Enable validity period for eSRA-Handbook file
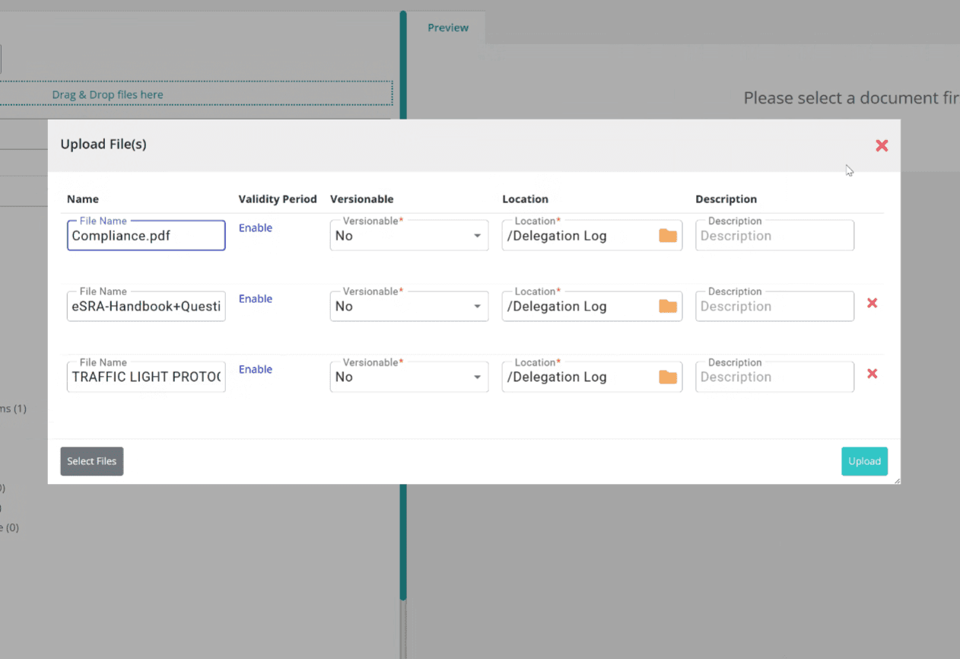 click(x=256, y=298)
